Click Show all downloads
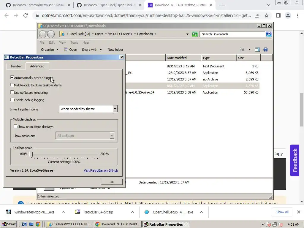Image resolution: width=304 pixels, height=228 pixels. [282, 212]
